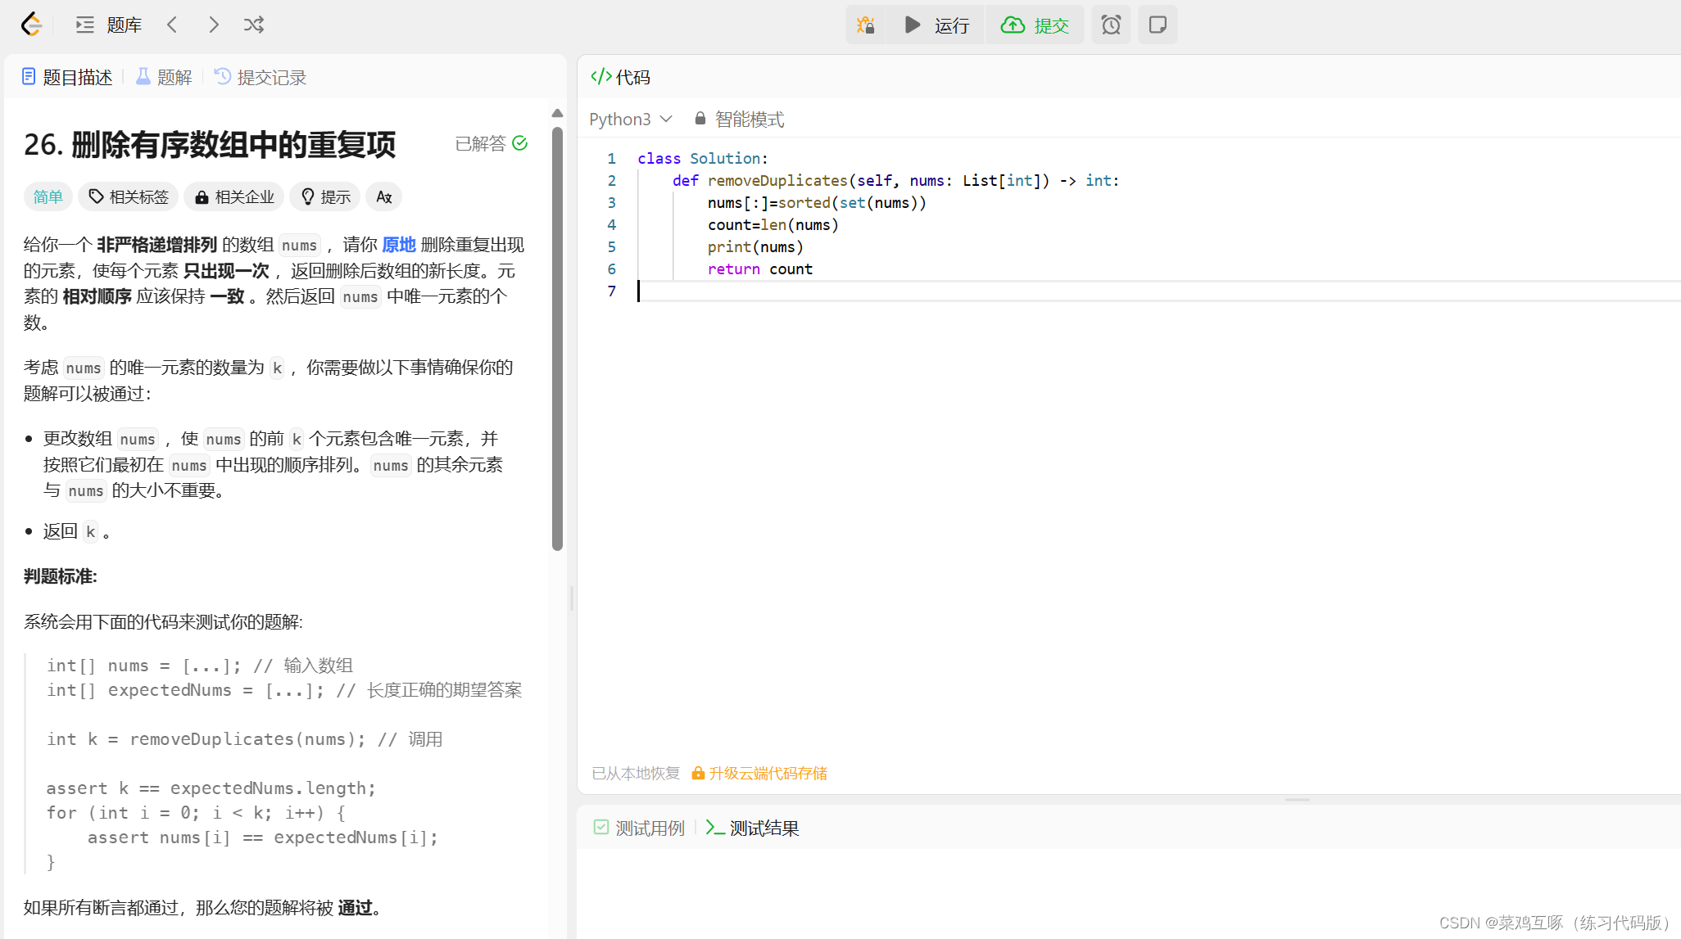
Task: Click the LeetCode logo
Action: pos(30,25)
